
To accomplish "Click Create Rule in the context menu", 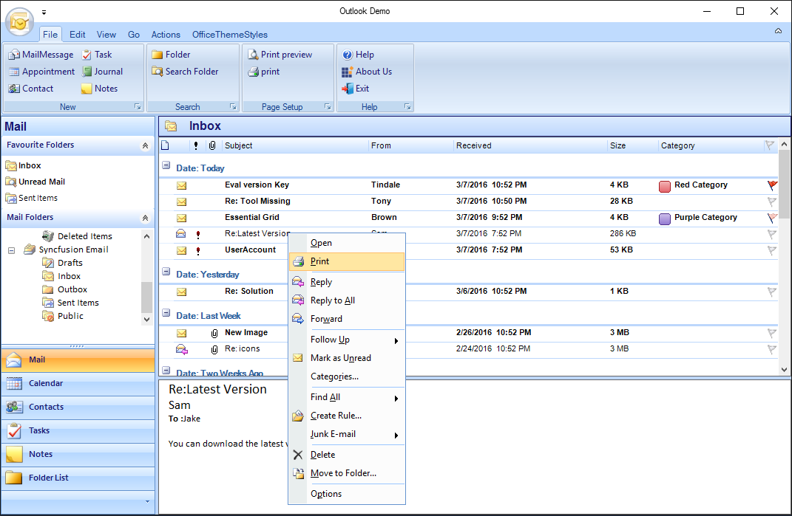I will pyautogui.click(x=348, y=416).
